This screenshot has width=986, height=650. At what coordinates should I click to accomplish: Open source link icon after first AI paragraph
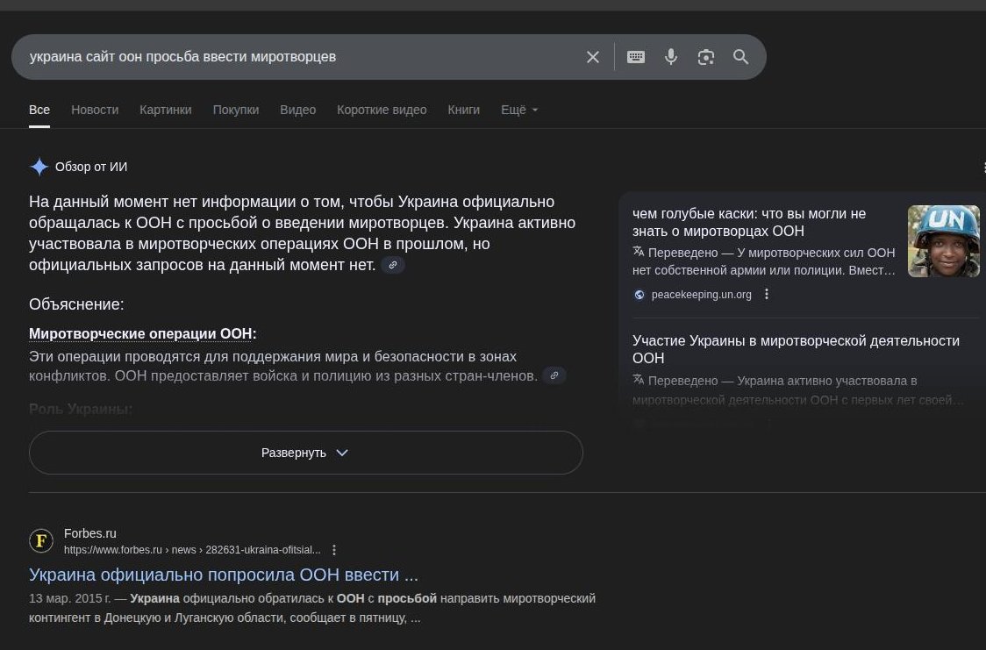point(393,265)
